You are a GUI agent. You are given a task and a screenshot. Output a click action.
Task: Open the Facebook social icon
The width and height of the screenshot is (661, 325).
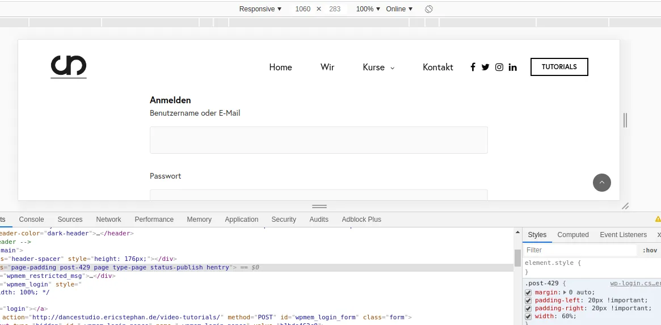tap(473, 67)
